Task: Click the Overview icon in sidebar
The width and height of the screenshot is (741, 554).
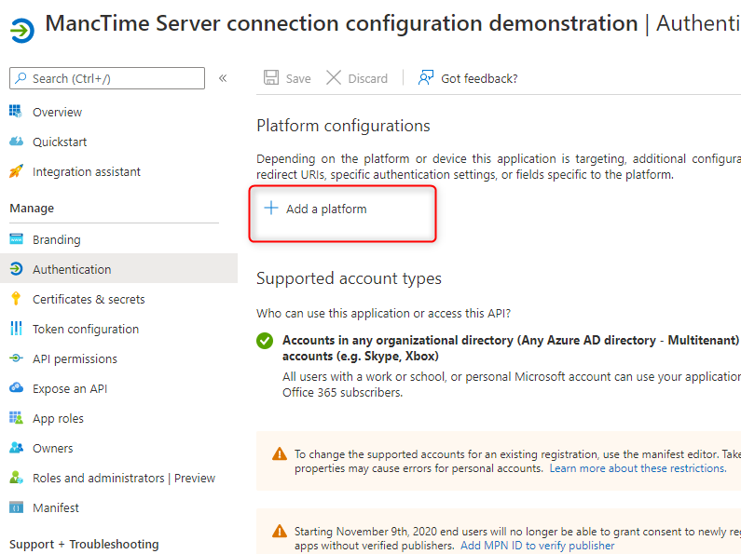Action: pyautogui.click(x=16, y=112)
